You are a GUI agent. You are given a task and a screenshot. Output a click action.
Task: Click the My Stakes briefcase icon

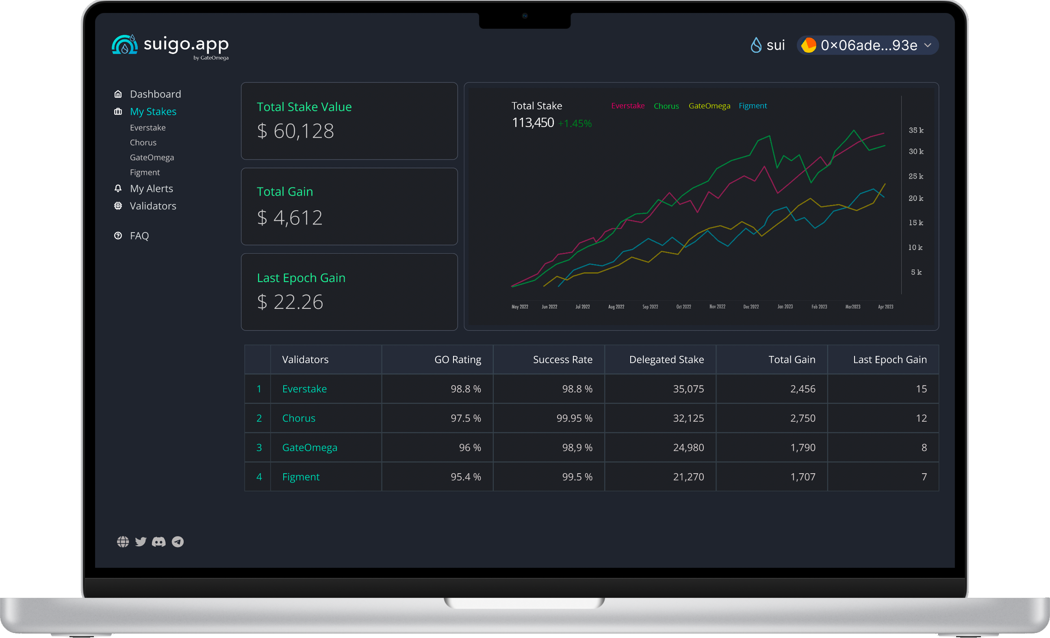point(118,112)
